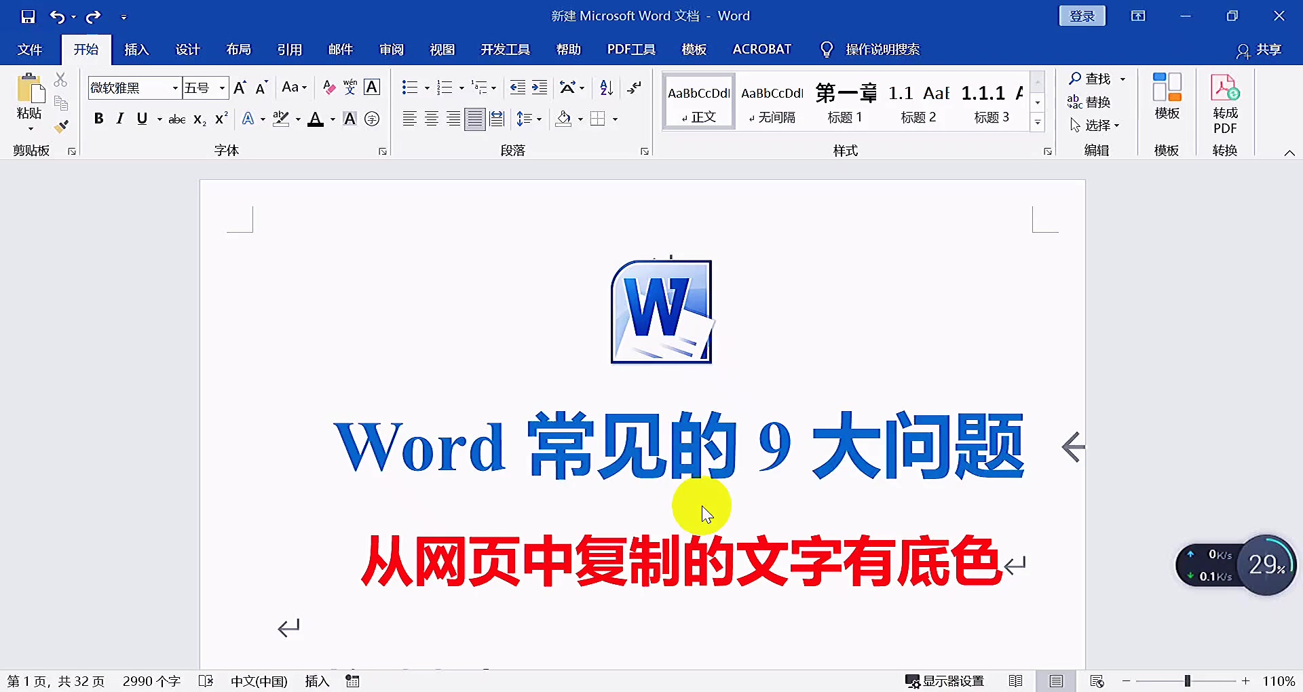Screen dimensions: 1303x692
Task: Apply red font color A
Action: pyautogui.click(x=316, y=119)
